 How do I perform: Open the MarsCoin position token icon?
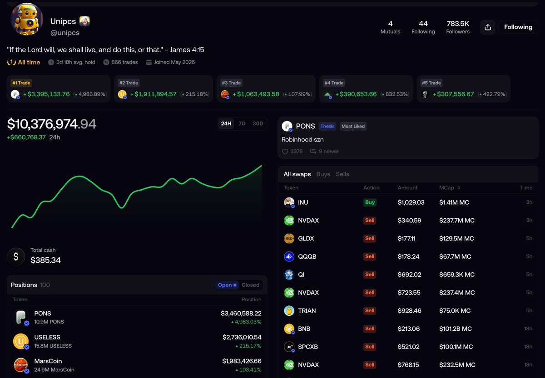tap(21, 365)
